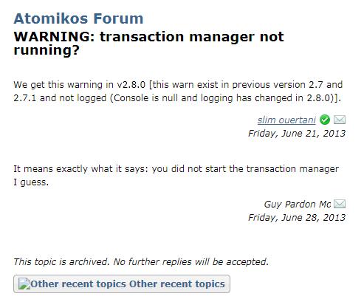Click 'No further replies will be accepted' text

pyautogui.click(x=190, y=261)
